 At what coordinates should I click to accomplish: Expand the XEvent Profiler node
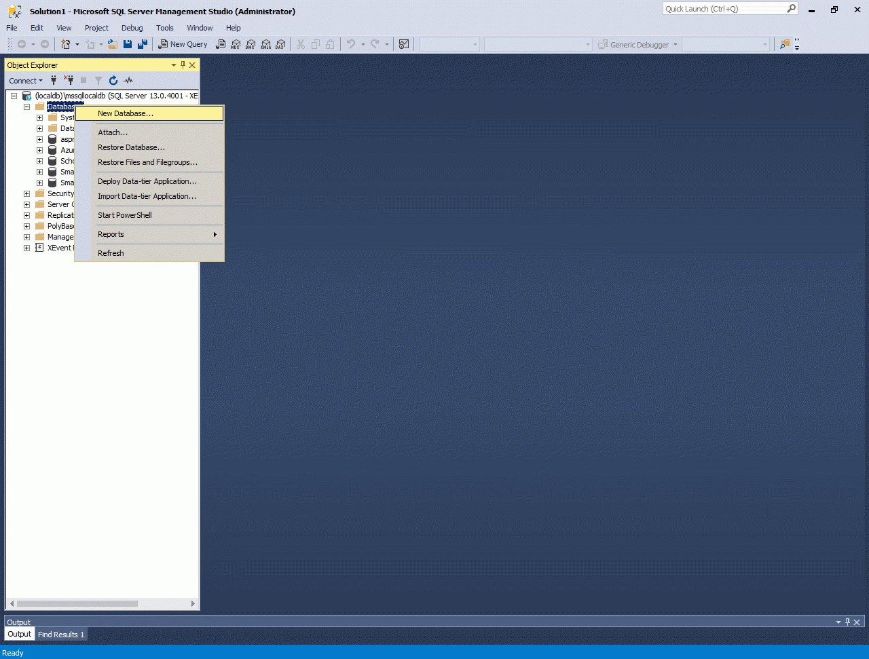tap(27, 248)
